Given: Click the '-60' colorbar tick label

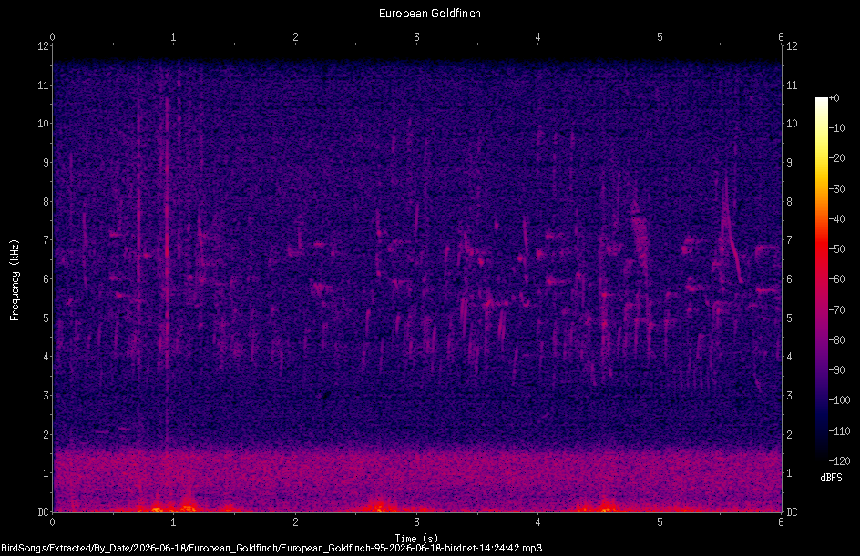Looking at the screenshot, I should tap(836, 279).
